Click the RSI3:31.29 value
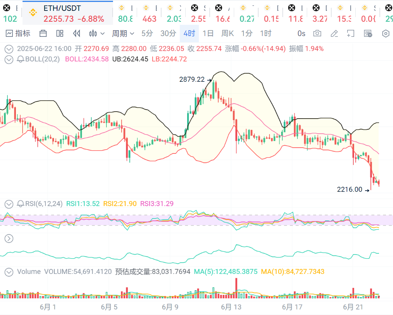393x315 pixels. [157, 204]
